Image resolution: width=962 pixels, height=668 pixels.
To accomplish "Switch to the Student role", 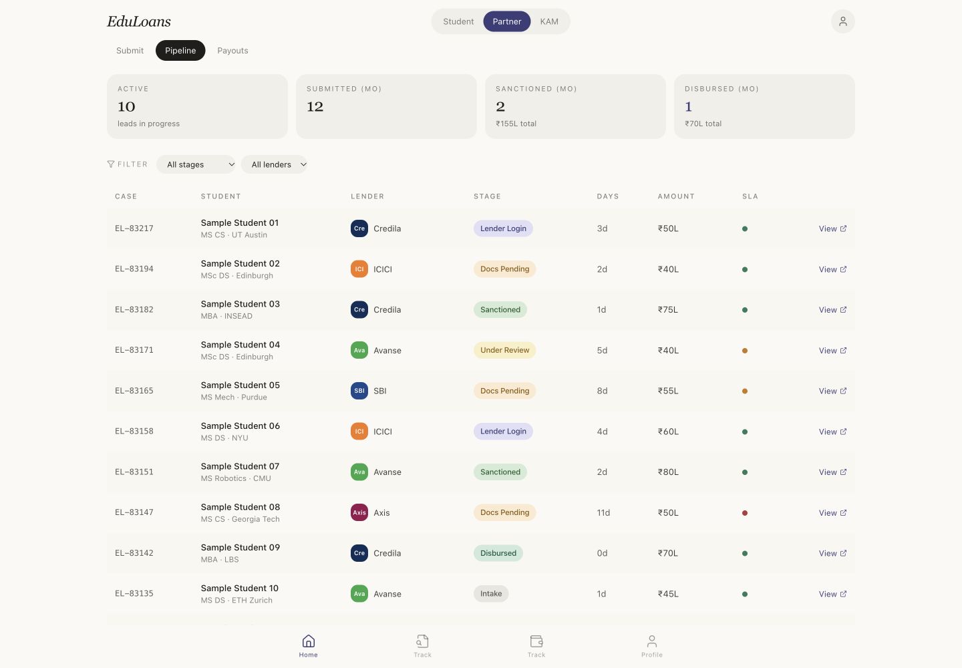I will tap(458, 21).
